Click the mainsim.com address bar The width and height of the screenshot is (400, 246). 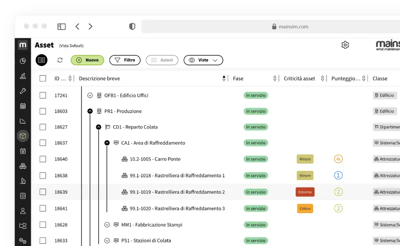pyautogui.click(x=271, y=27)
